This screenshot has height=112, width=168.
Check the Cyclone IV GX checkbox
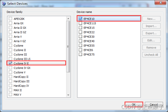click(10, 68)
